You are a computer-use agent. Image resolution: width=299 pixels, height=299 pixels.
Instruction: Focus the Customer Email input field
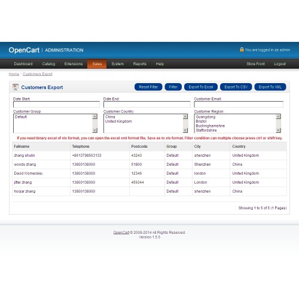pyautogui.click(x=239, y=104)
